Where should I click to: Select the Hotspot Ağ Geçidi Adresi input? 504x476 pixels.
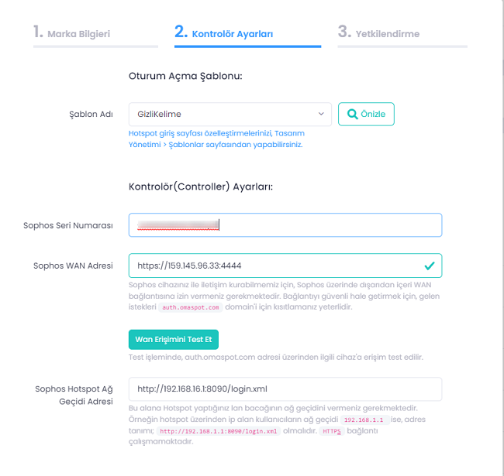pos(285,389)
